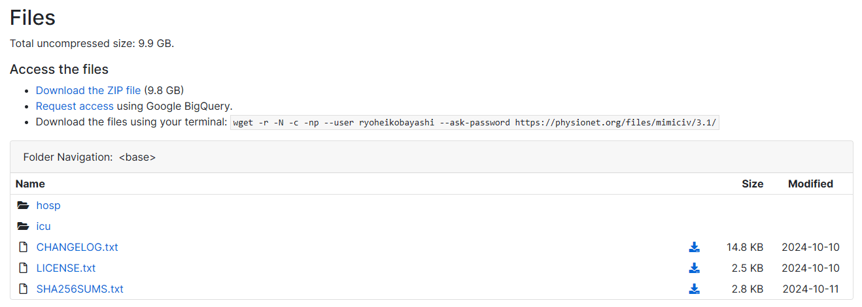Click the Name column header

(x=30, y=184)
